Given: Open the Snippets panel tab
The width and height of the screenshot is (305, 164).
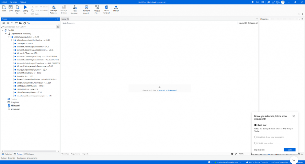Looking at the screenshot, I should tap(29, 154).
